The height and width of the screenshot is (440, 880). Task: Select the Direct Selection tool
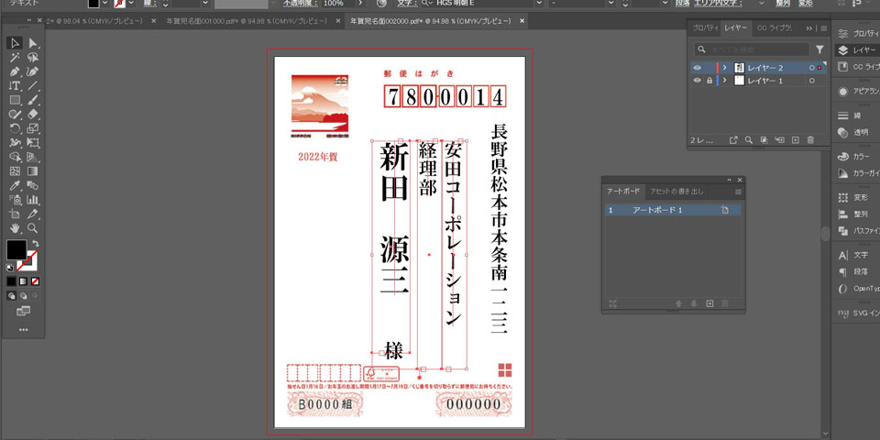(33, 43)
